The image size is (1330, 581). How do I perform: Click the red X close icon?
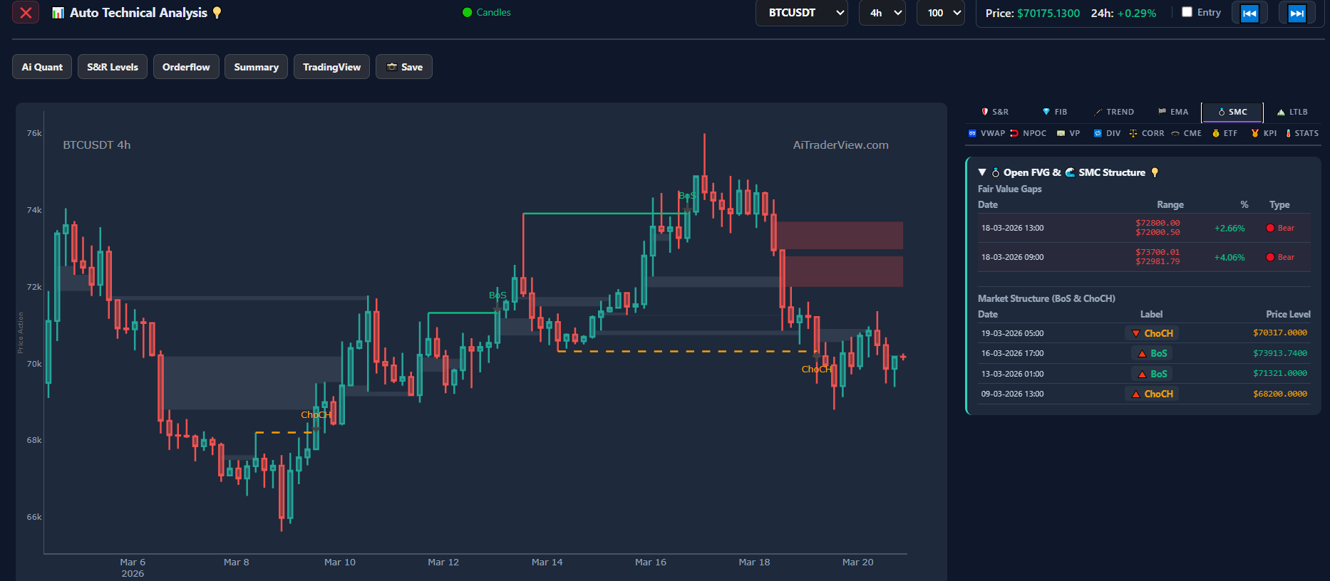26,13
